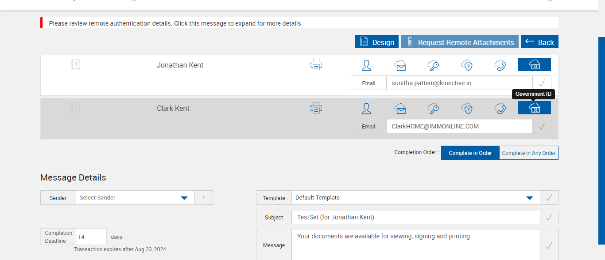The image size is (605, 260).
Task: Select cloud key authentication for Clark Kent
Action: point(433,109)
